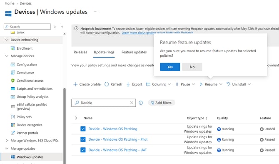The image size is (279, 164).
Task: Click the plus icon of Create profile
Action: (75, 84)
